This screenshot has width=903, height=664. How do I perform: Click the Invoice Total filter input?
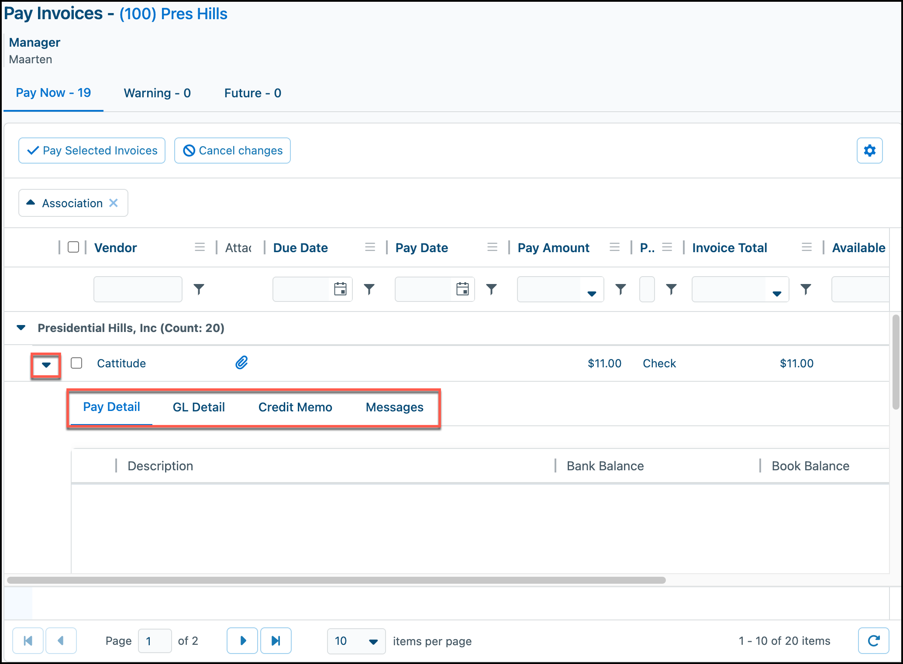(x=729, y=289)
